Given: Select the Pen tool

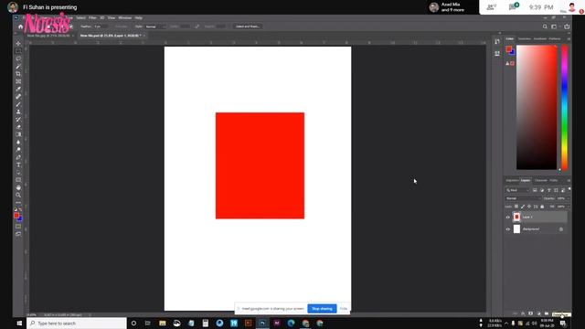Looking at the screenshot, I should point(18,157).
